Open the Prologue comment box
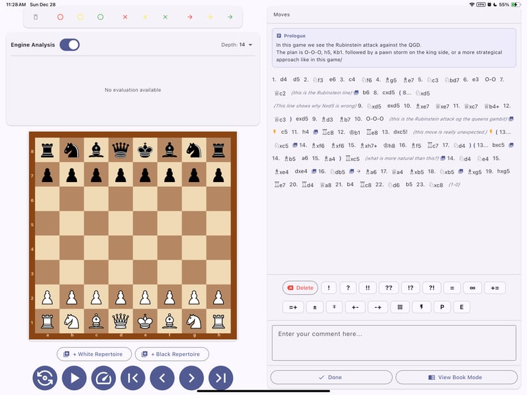 (x=394, y=48)
